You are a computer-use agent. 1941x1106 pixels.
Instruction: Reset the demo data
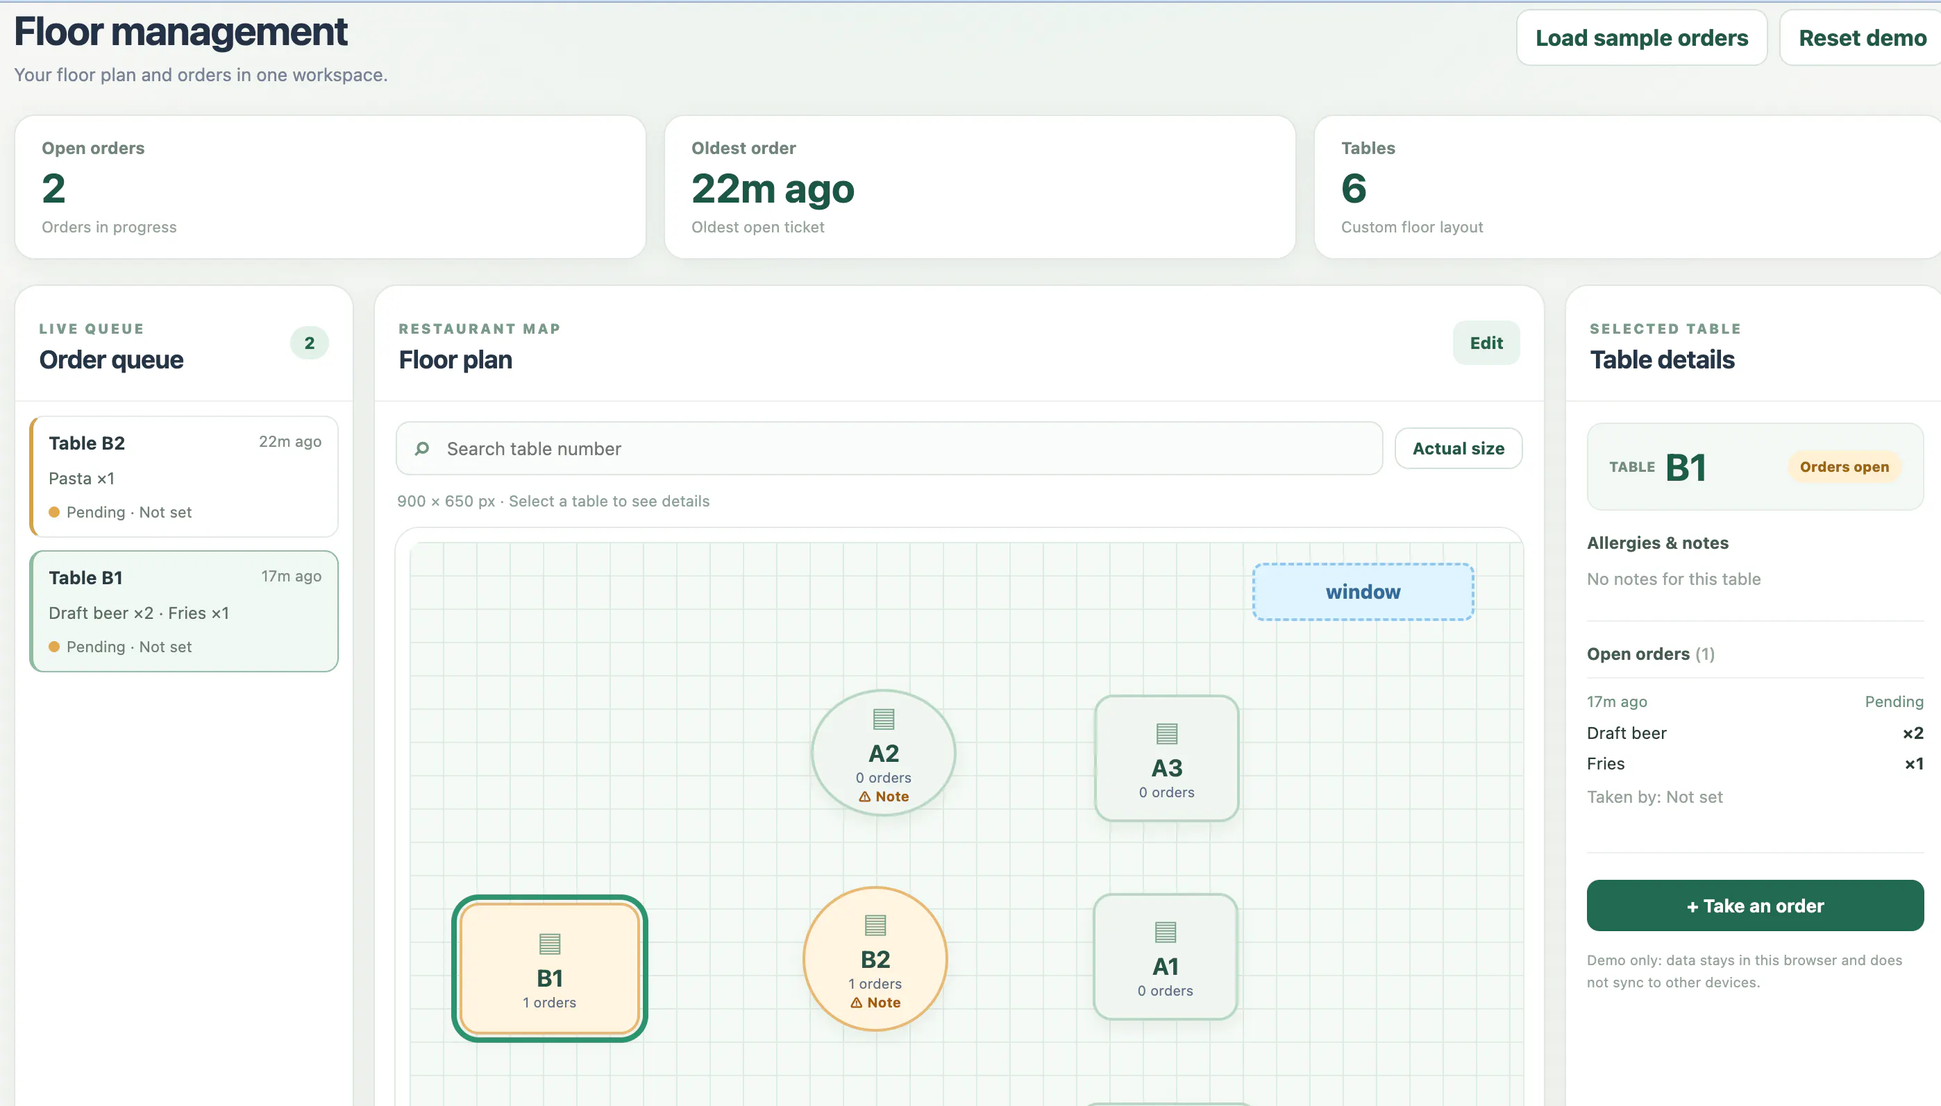[x=1861, y=38]
